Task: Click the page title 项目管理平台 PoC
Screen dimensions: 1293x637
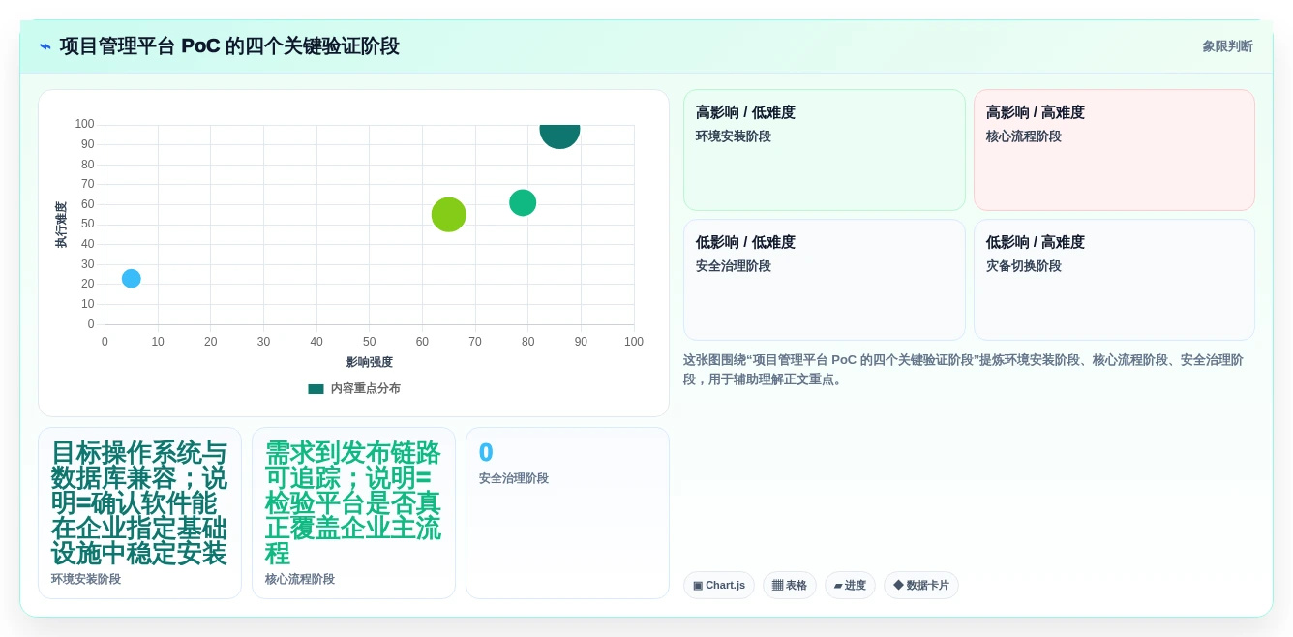Action: pyautogui.click(x=229, y=46)
